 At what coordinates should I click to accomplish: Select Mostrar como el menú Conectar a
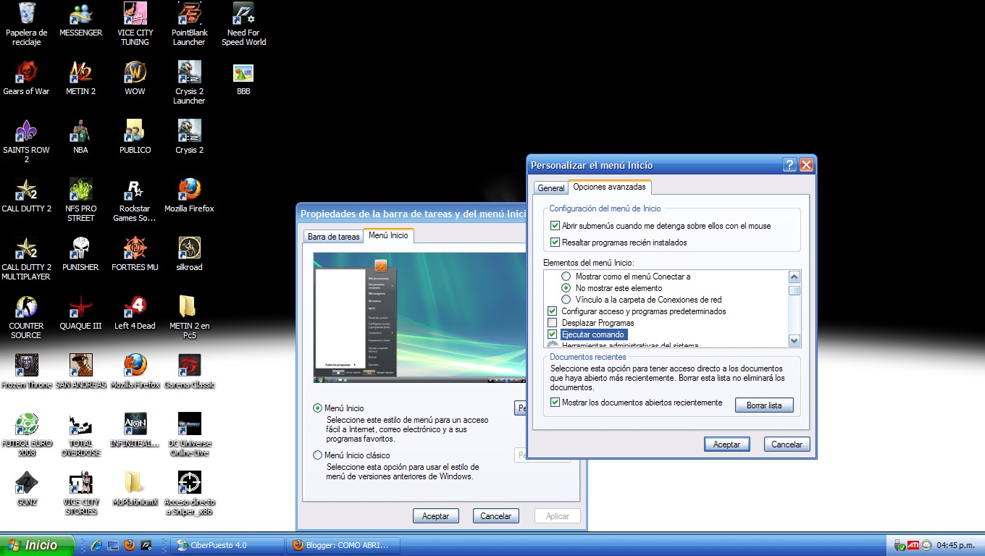(566, 277)
